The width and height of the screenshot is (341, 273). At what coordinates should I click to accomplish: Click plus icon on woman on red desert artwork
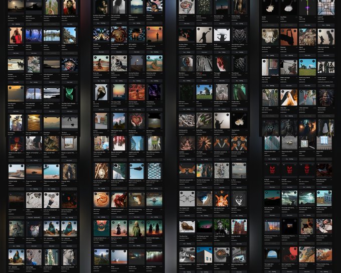point(95,58)
